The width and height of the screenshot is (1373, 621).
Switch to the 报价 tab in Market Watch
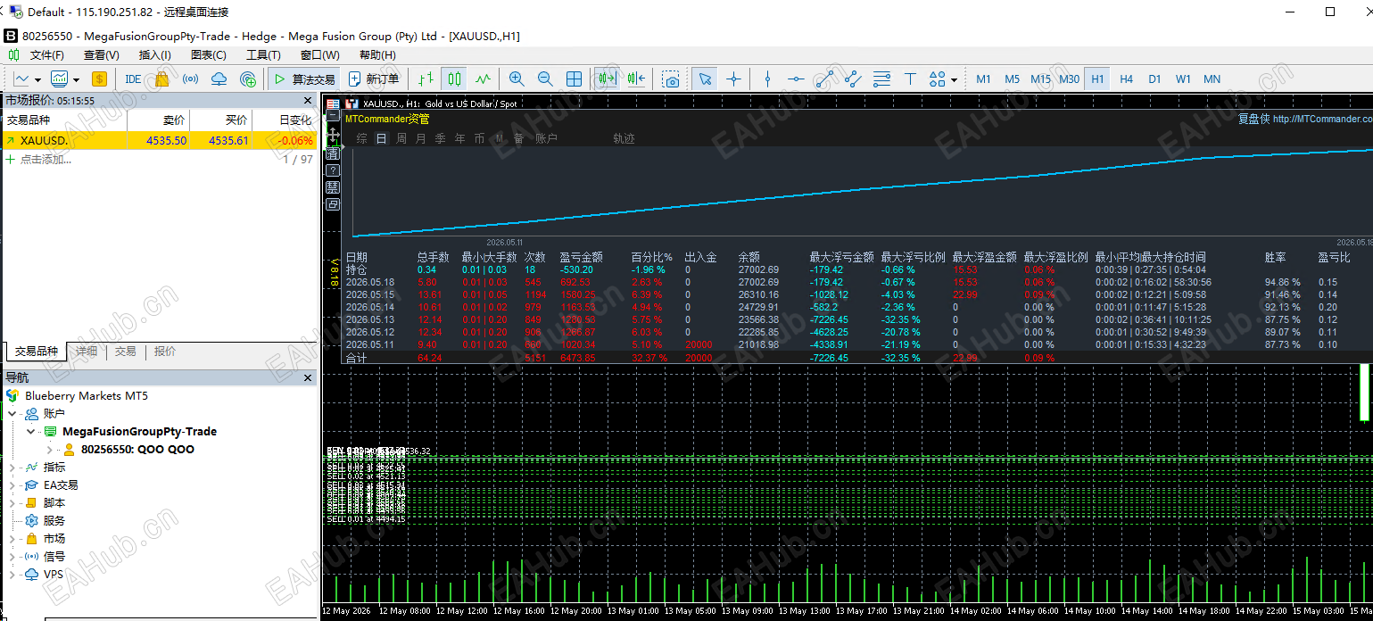(x=164, y=352)
